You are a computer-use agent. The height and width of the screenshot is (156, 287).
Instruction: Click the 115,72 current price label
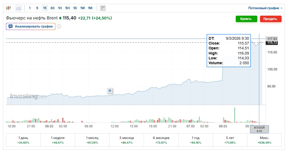(272, 43)
